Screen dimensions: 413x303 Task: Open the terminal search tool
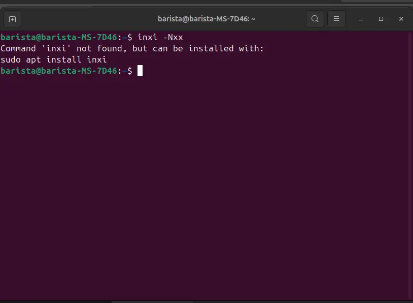[315, 19]
